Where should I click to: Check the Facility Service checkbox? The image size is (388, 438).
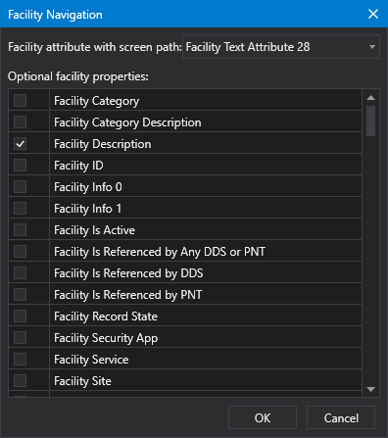click(x=20, y=360)
